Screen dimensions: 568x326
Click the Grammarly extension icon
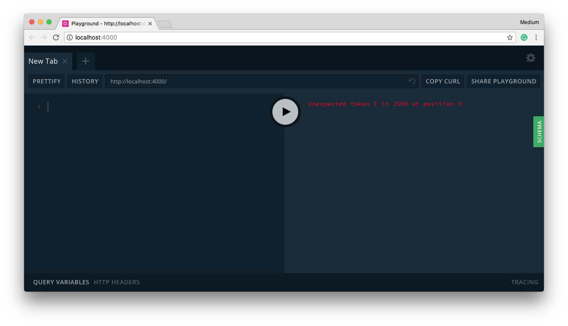pyautogui.click(x=524, y=37)
